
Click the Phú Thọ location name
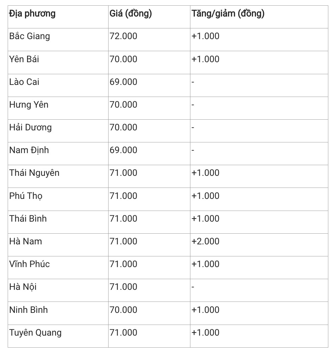(26, 196)
